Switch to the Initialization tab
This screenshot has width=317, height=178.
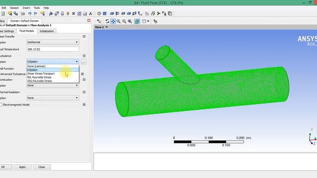click(47, 31)
